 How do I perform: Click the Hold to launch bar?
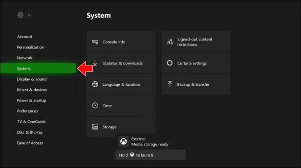click(x=150, y=155)
